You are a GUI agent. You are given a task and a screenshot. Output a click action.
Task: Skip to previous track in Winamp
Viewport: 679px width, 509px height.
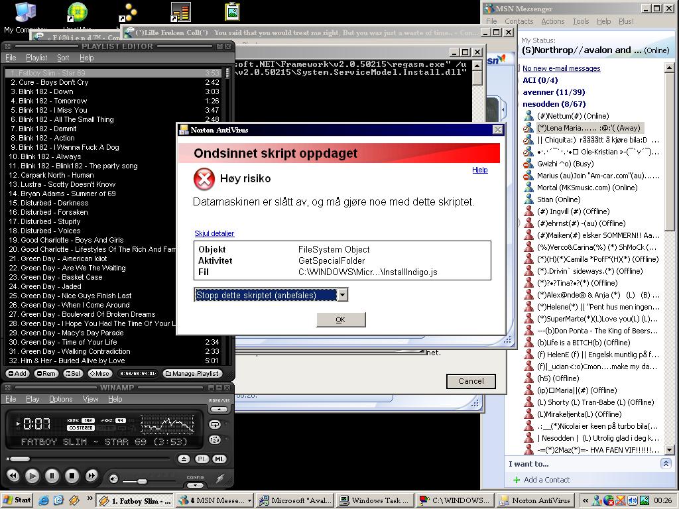[13, 476]
